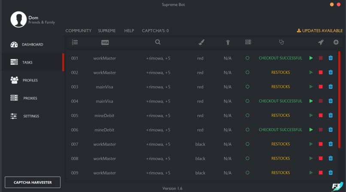Click mineDebit profile in task 005
The width and height of the screenshot is (346, 192).
pos(104,115)
